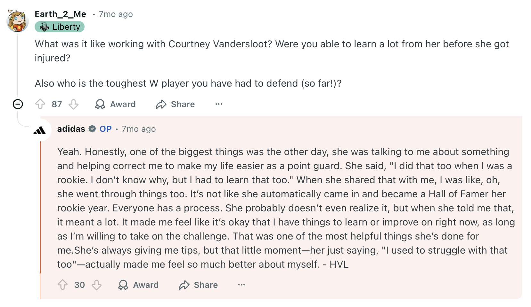Click the Earth_2_Me avatar image
The image size is (531, 307).
[x=18, y=21]
